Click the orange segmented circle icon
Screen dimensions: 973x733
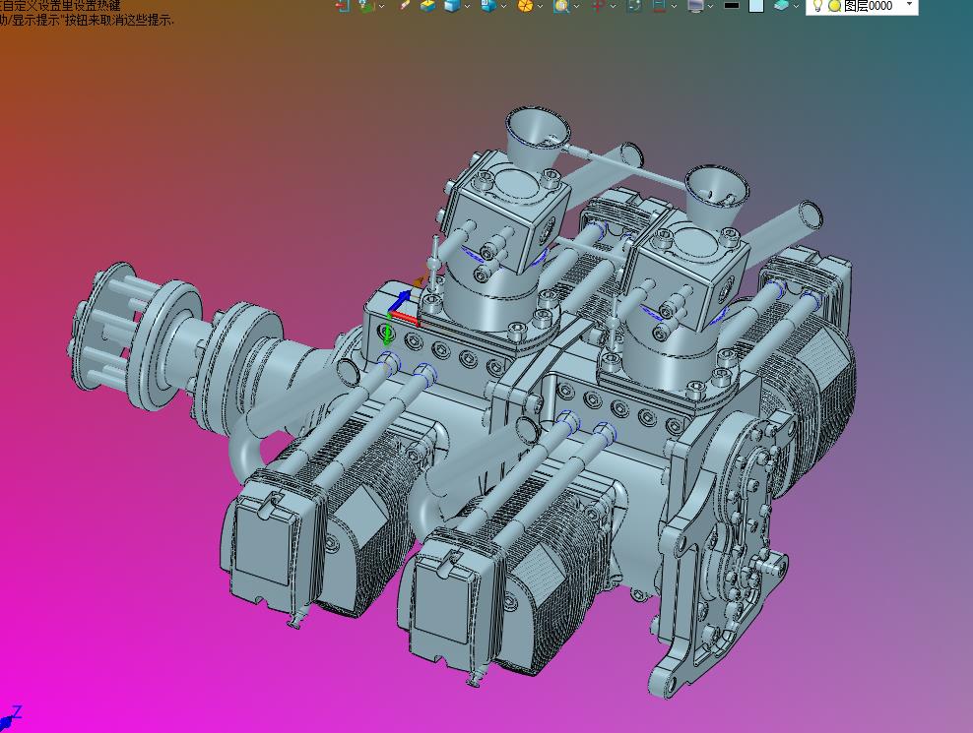click(525, 5)
